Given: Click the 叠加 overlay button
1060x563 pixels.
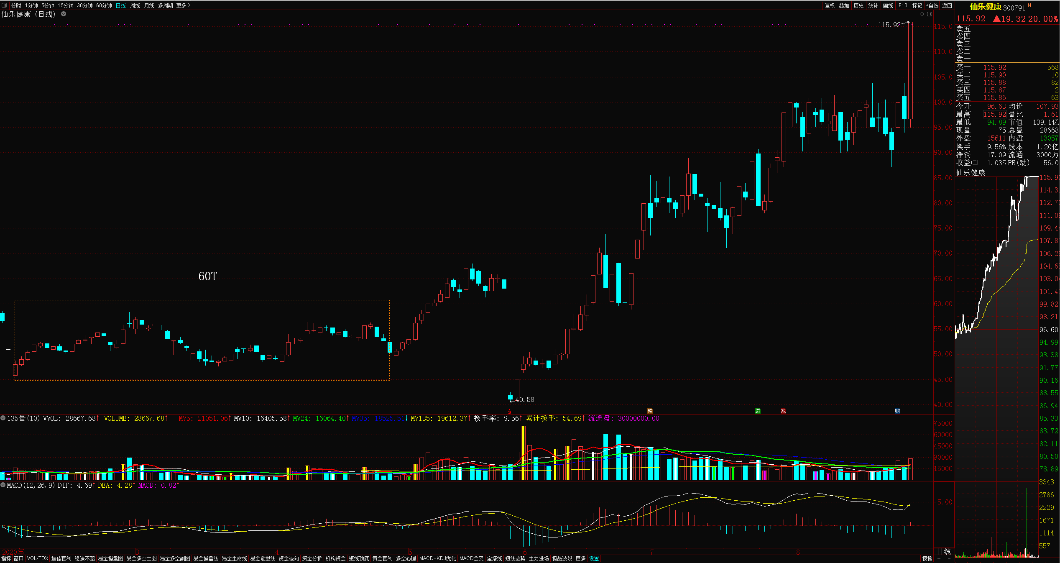Looking at the screenshot, I should tap(844, 5).
